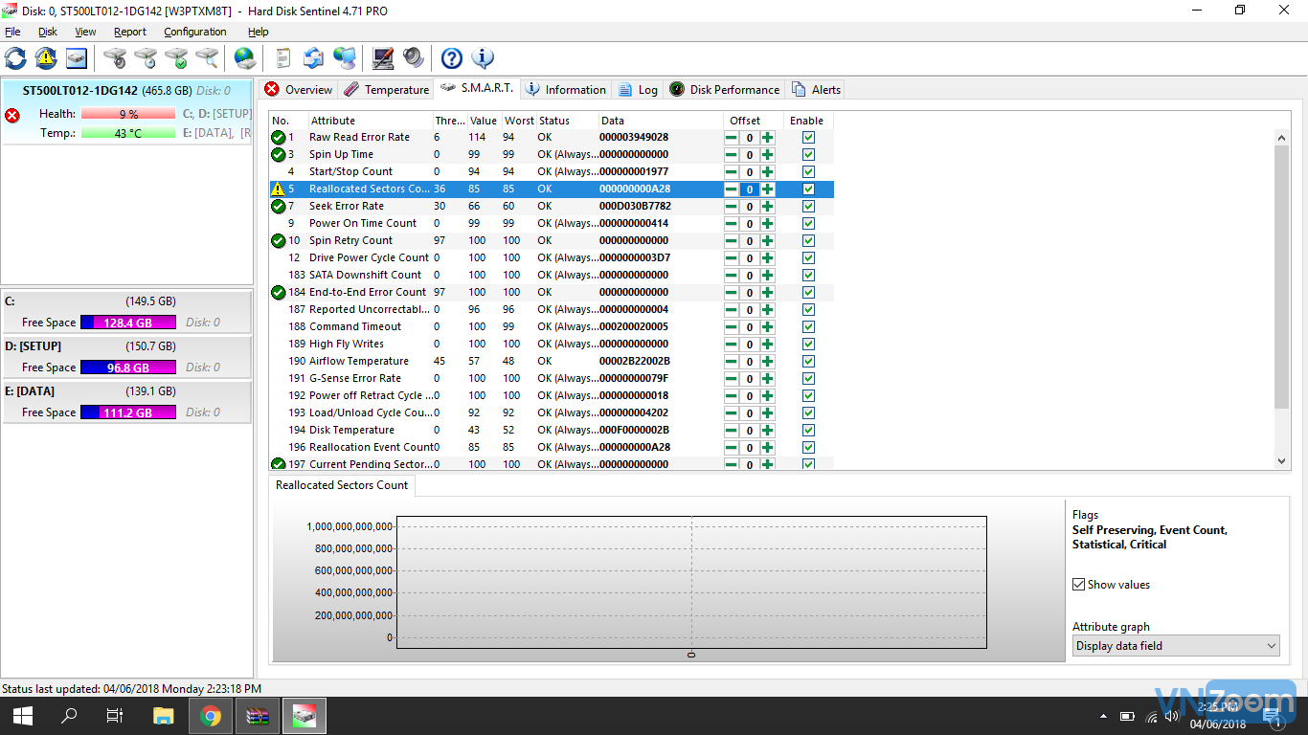Increase offset for Reallocated Sectors Count
The height and width of the screenshot is (735, 1308).
(767, 189)
